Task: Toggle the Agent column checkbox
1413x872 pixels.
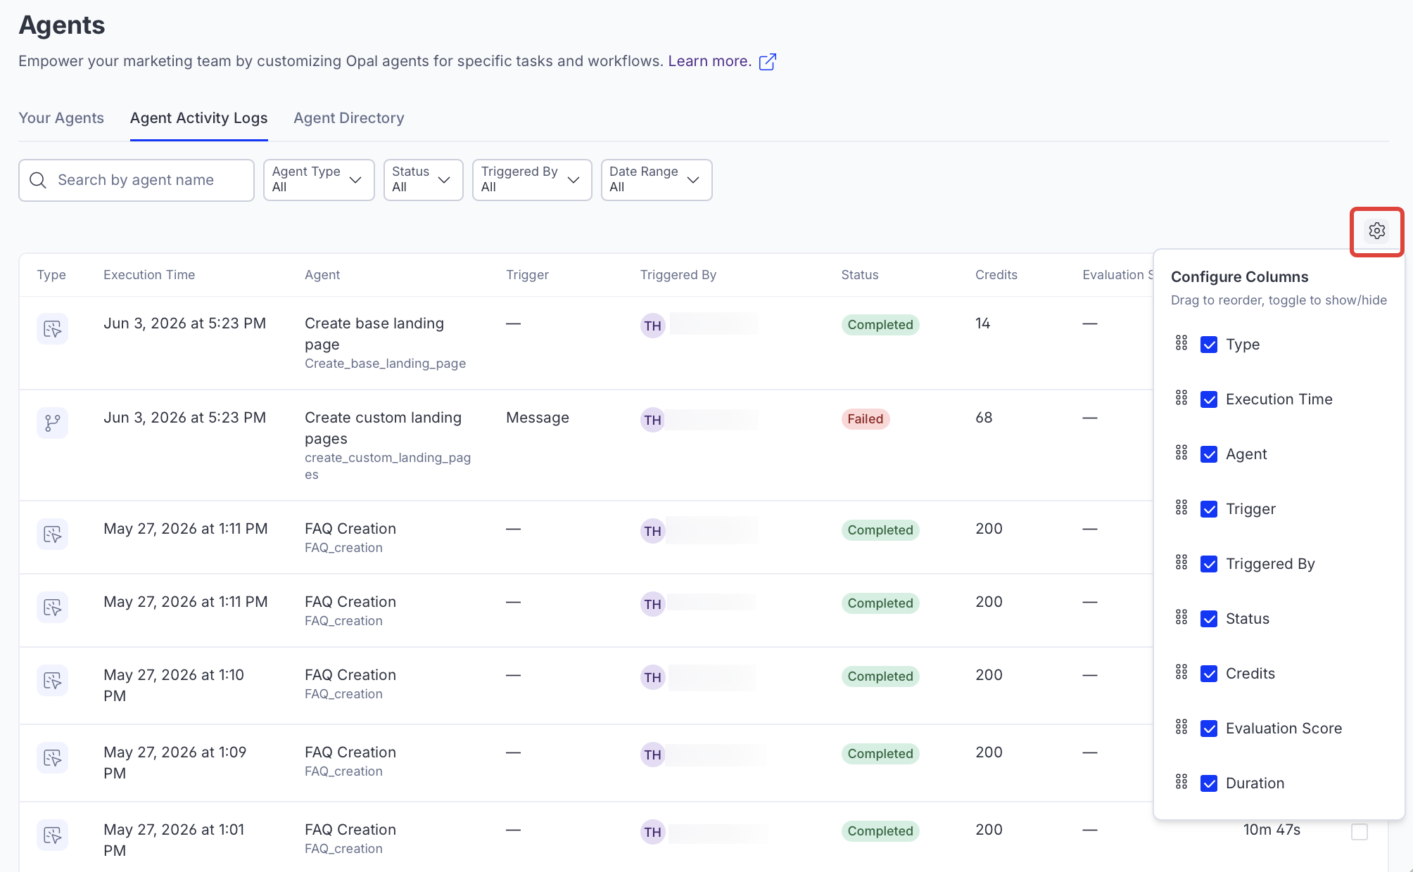Action: point(1209,454)
